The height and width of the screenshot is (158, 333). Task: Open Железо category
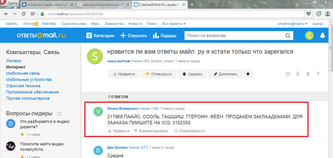(x=14, y=61)
